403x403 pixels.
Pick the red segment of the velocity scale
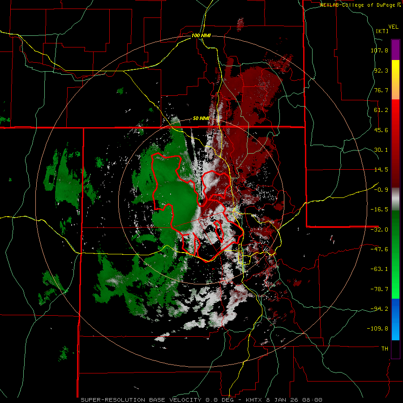click(395, 143)
